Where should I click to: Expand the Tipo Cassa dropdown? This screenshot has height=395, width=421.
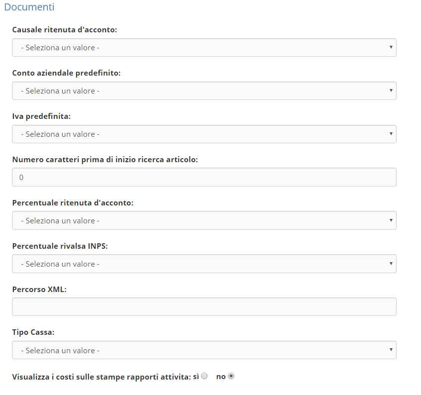coord(204,351)
